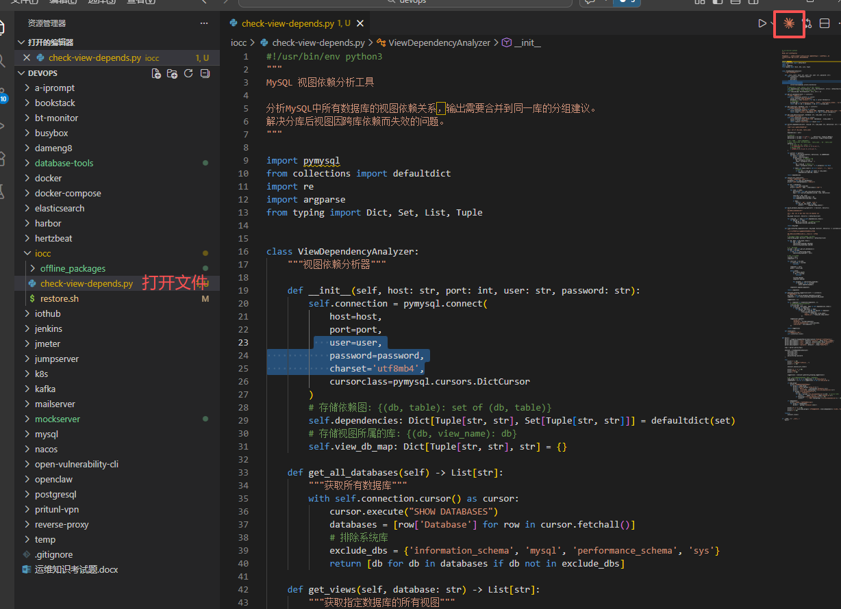Viewport: 841px width, 609px height.
Task: Expand the database-tools folder
Action: coord(64,163)
